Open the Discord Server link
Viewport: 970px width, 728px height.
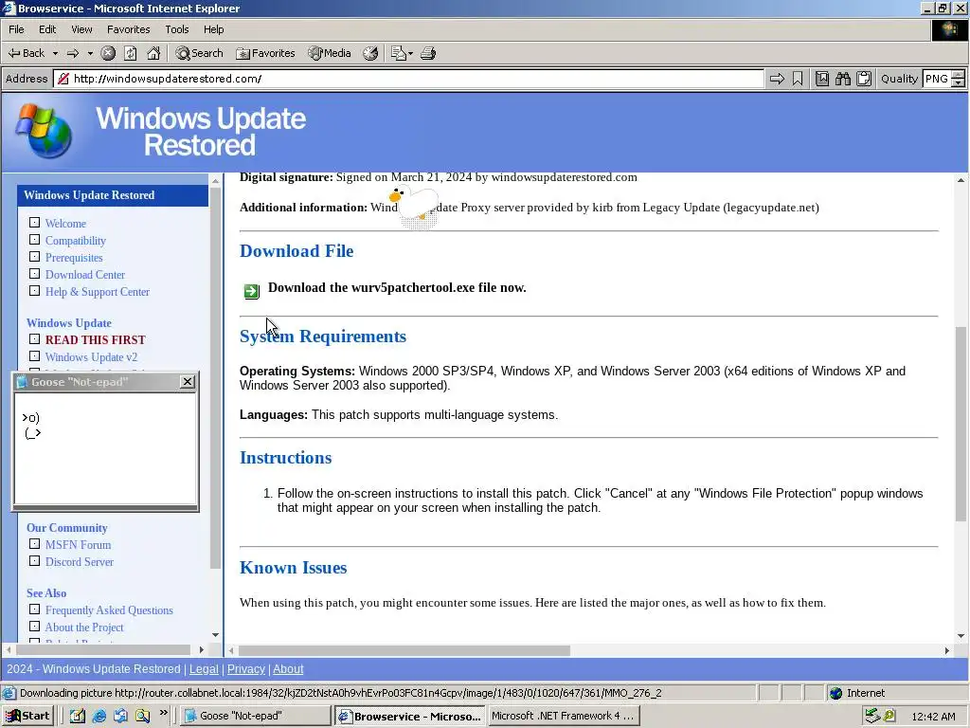pos(80,562)
